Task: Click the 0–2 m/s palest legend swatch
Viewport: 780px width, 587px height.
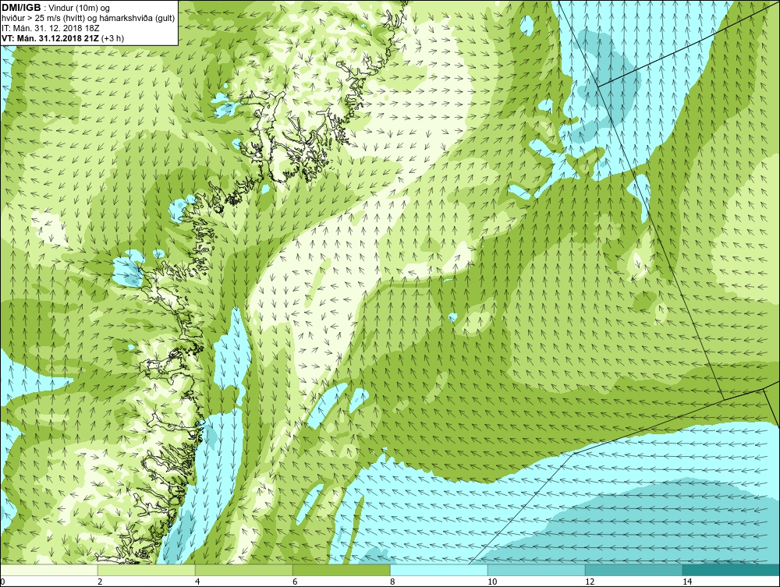Action: [x=48, y=570]
